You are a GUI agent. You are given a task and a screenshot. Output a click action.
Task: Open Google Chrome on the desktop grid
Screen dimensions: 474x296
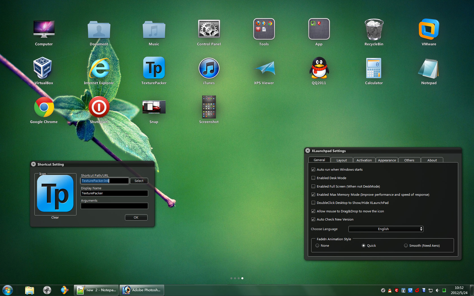click(x=44, y=107)
